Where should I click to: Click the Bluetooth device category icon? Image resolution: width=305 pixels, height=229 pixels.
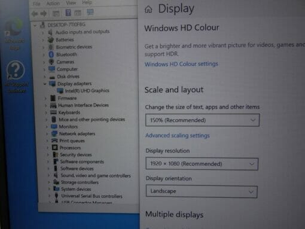tap(51, 54)
